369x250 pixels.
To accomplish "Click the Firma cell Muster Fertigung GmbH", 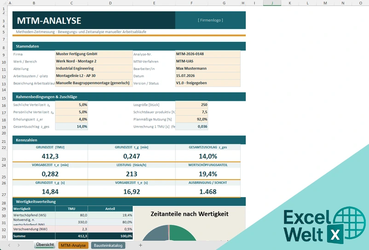I will 94,54.
